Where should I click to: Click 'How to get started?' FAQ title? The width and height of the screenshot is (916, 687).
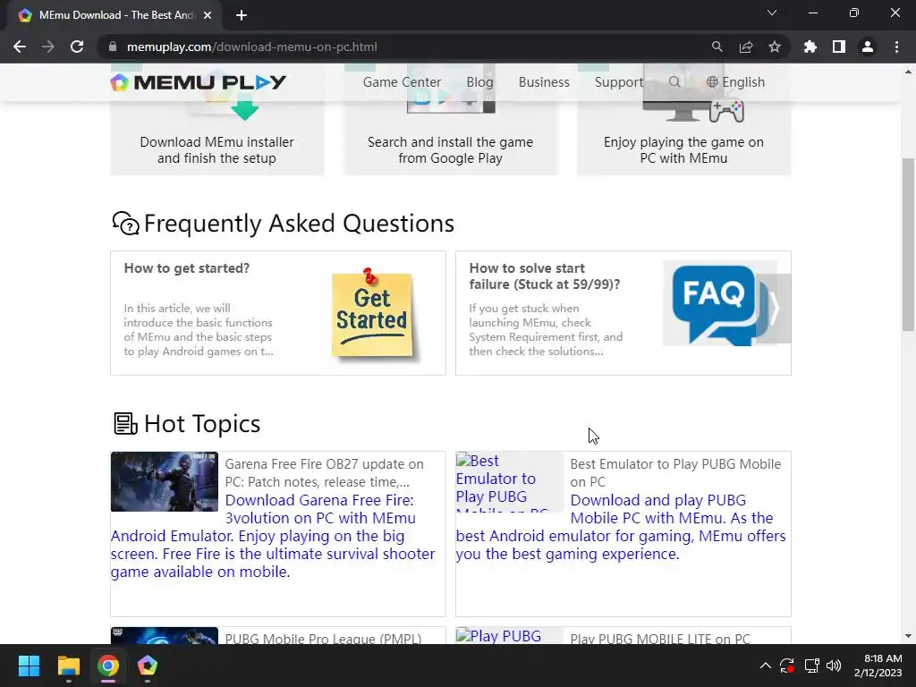click(186, 268)
